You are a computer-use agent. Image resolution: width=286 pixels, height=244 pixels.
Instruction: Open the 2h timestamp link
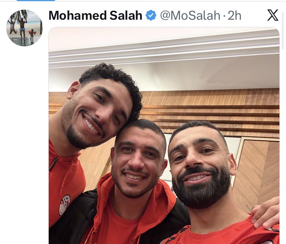(x=235, y=15)
